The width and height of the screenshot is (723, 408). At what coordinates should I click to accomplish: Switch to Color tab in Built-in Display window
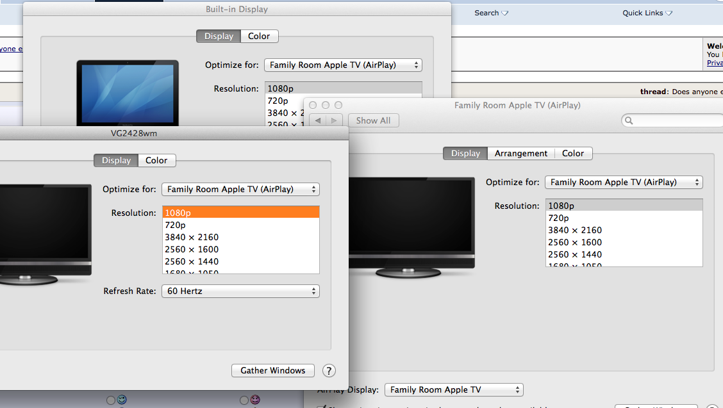[259, 37]
